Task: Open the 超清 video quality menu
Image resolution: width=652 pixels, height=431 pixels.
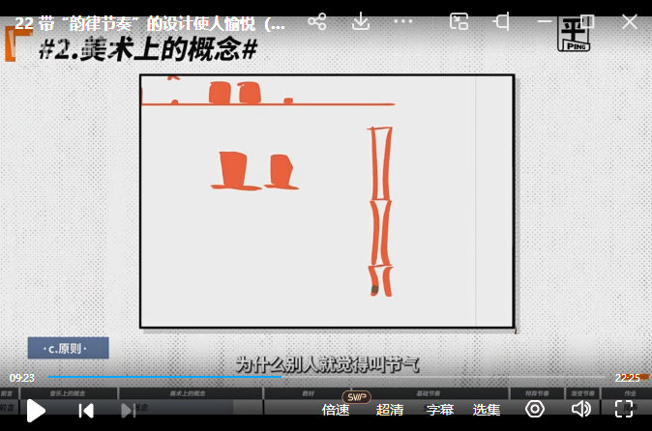Action: click(x=390, y=410)
